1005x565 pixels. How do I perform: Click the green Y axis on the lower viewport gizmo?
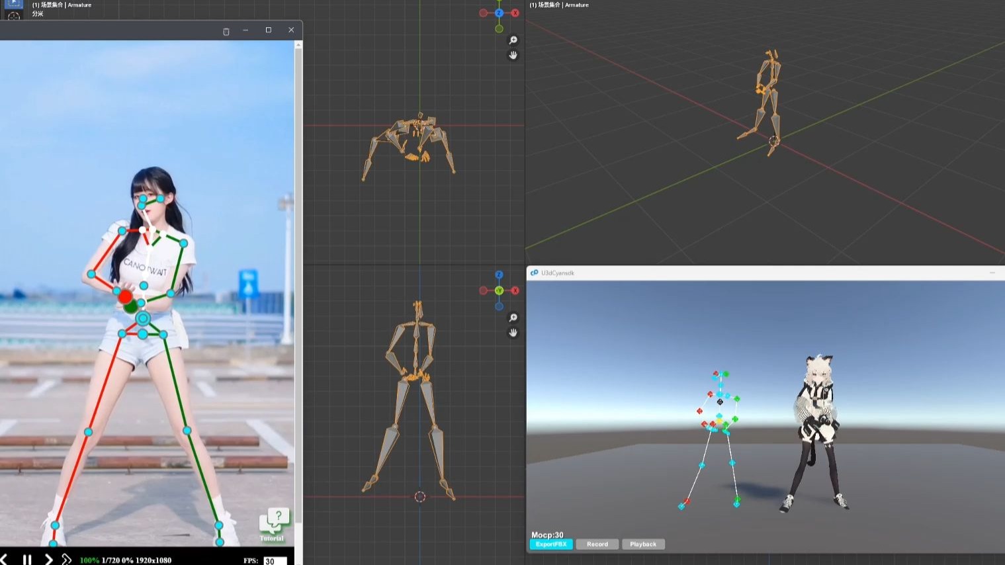[x=499, y=290]
